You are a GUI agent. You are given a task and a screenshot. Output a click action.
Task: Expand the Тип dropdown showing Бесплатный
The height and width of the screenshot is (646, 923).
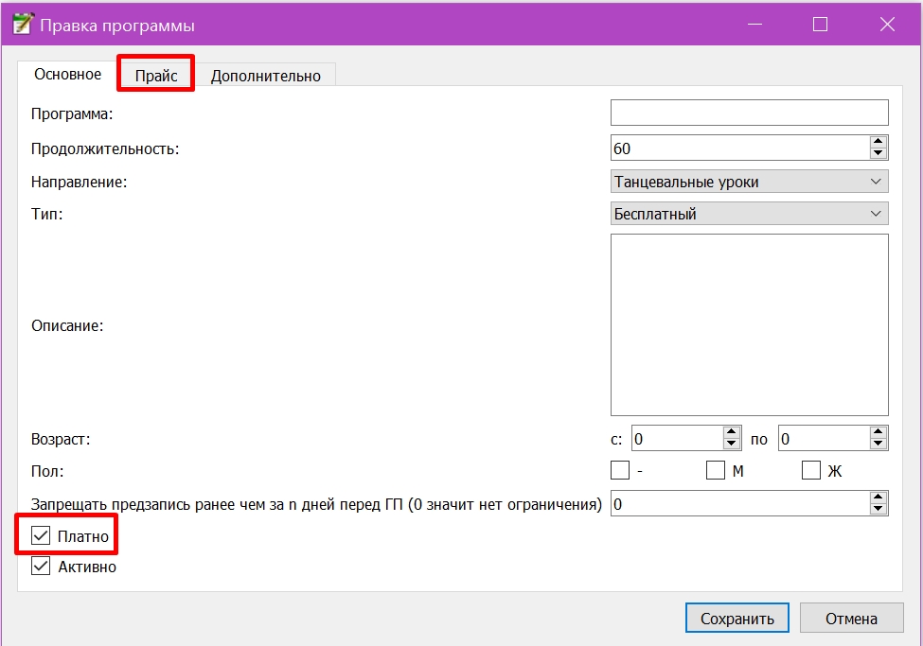coord(750,214)
